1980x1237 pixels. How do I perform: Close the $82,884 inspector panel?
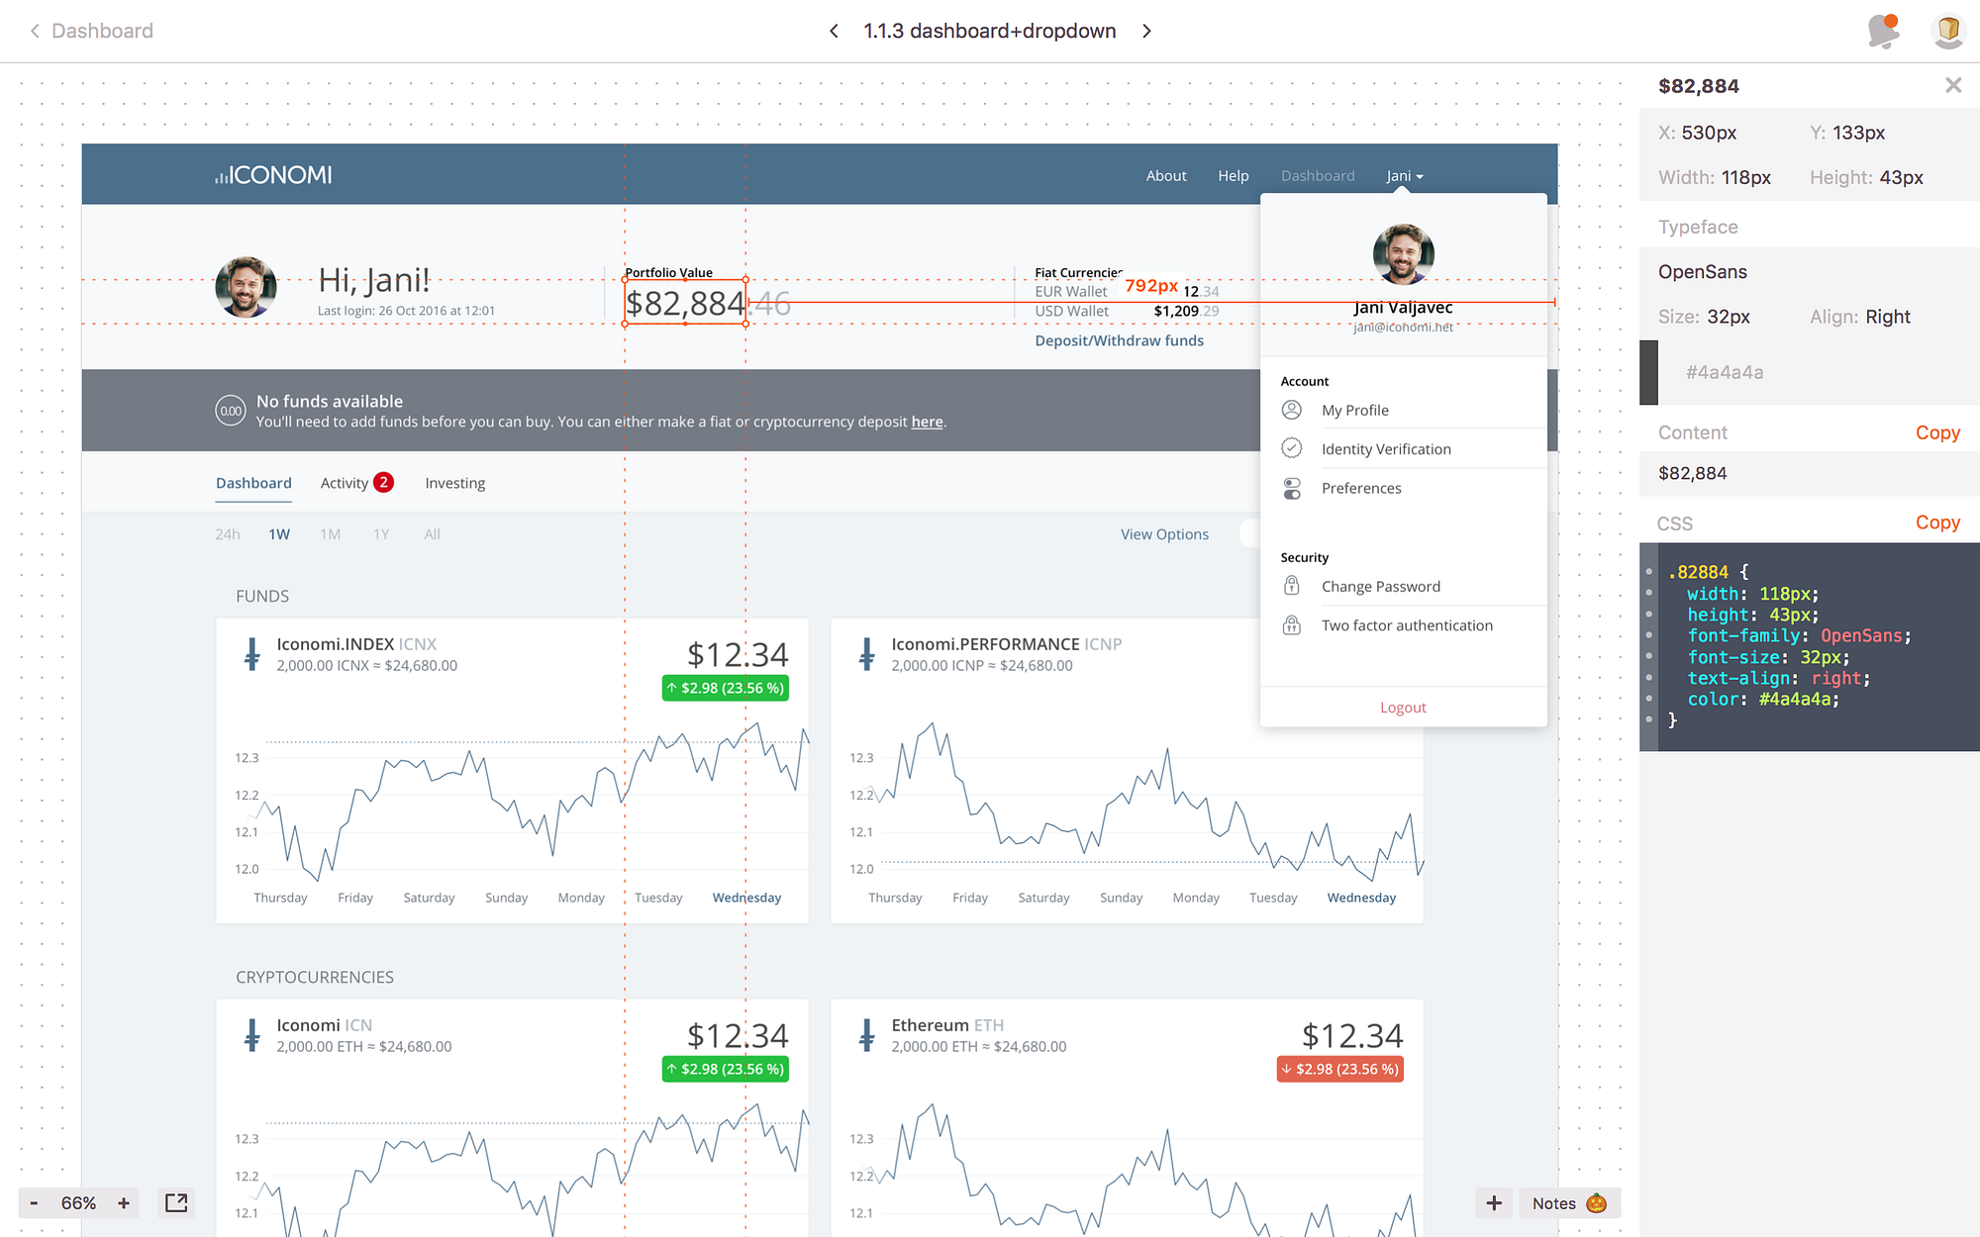[1952, 85]
